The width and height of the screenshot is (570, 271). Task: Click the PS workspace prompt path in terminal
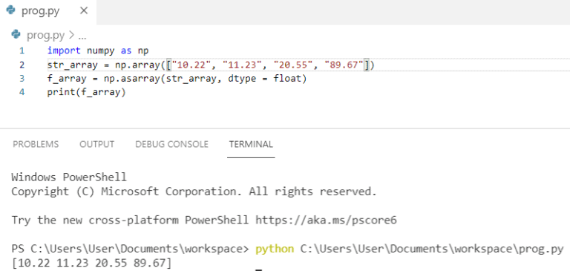[x=130, y=249]
